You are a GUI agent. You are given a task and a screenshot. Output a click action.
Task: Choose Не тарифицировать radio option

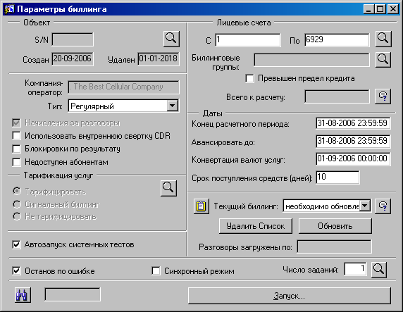point(17,216)
